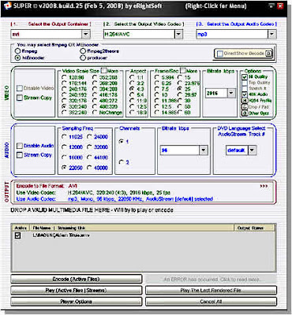
Task: Open Player Options
Action: point(77,302)
